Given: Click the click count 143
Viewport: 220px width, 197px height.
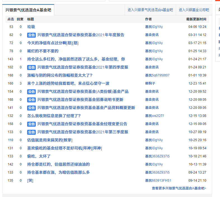Looking at the screenshot, I should pyautogui.click(x=10, y=59).
